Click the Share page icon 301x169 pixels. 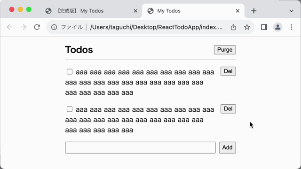point(233,27)
